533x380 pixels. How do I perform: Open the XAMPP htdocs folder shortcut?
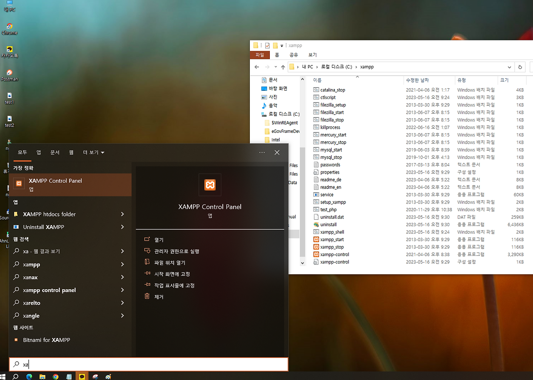pyautogui.click(x=50, y=214)
